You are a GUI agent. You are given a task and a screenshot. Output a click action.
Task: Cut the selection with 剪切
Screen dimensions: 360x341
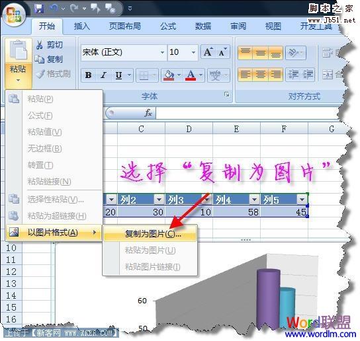(50, 45)
